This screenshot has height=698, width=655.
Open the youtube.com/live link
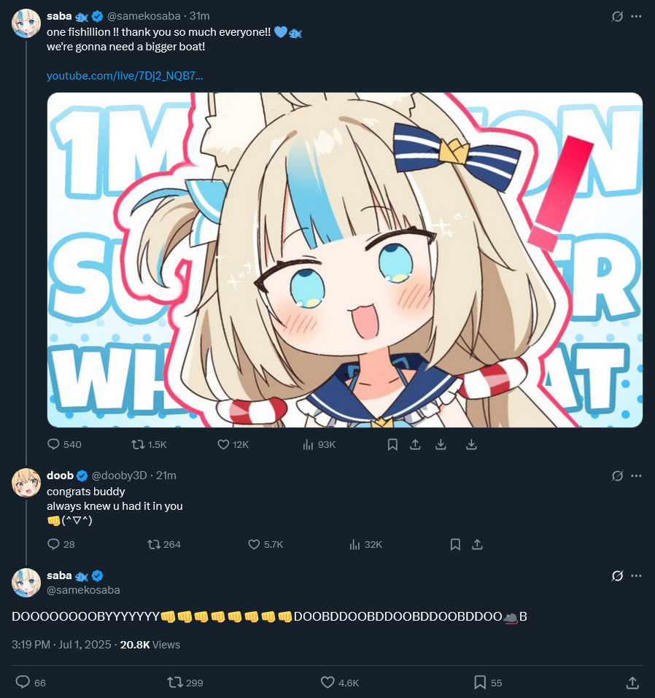[x=125, y=76]
